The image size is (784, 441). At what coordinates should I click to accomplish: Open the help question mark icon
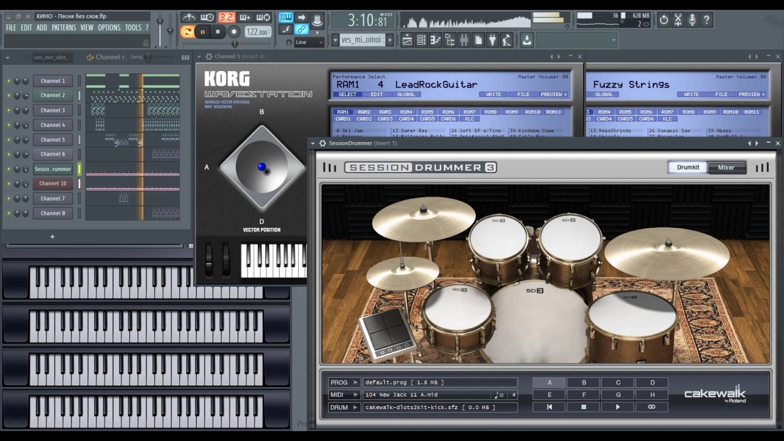coord(706,20)
